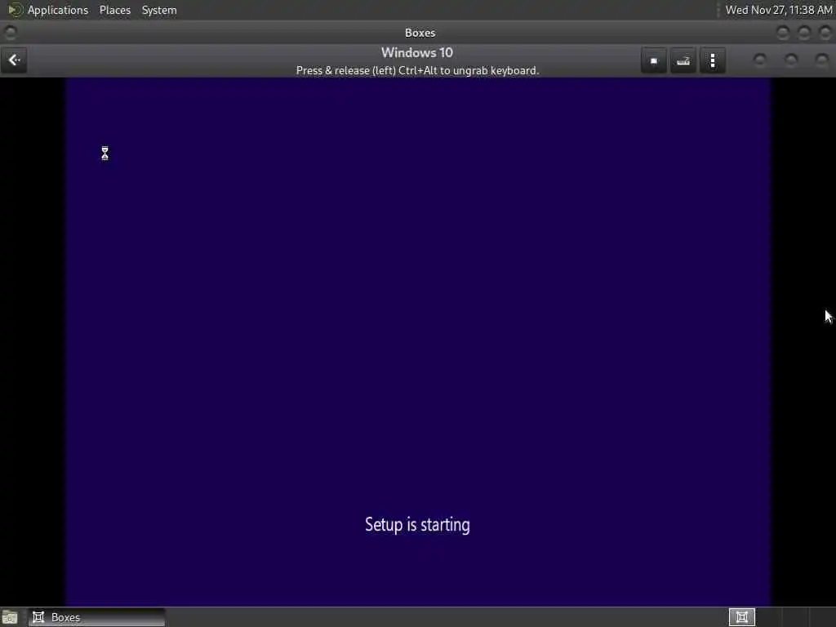Click the distribution logo beside Applications
Viewport: 836px width, 627px height.
pos(15,10)
